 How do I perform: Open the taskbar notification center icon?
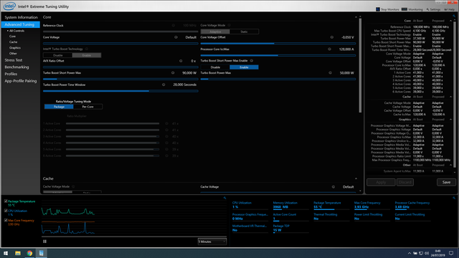tap(451, 253)
